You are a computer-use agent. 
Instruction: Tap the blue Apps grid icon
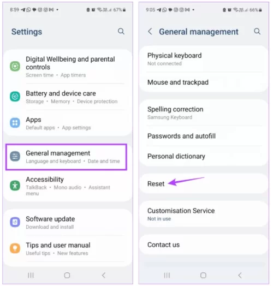click(x=15, y=123)
